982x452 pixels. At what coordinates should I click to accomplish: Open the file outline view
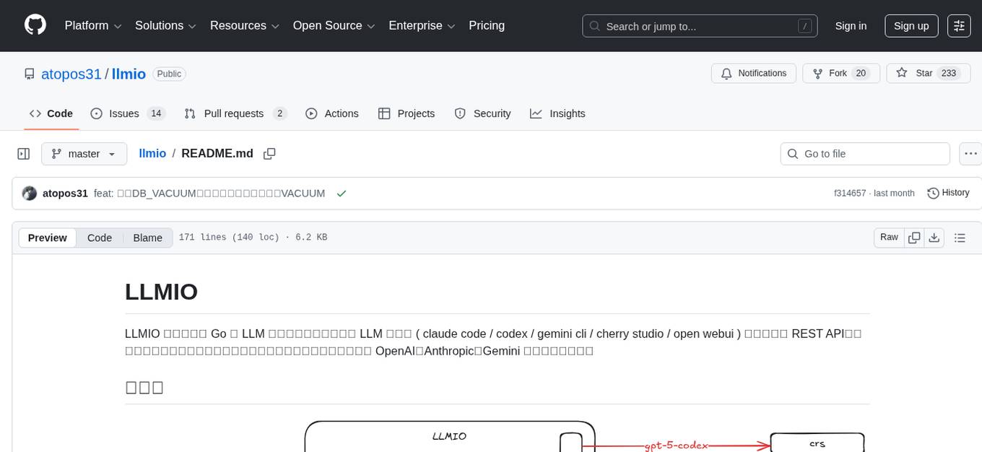pyautogui.click(x=960, y=237)
